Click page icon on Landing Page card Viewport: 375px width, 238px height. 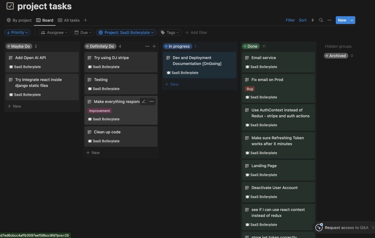(x=247, y=166)
